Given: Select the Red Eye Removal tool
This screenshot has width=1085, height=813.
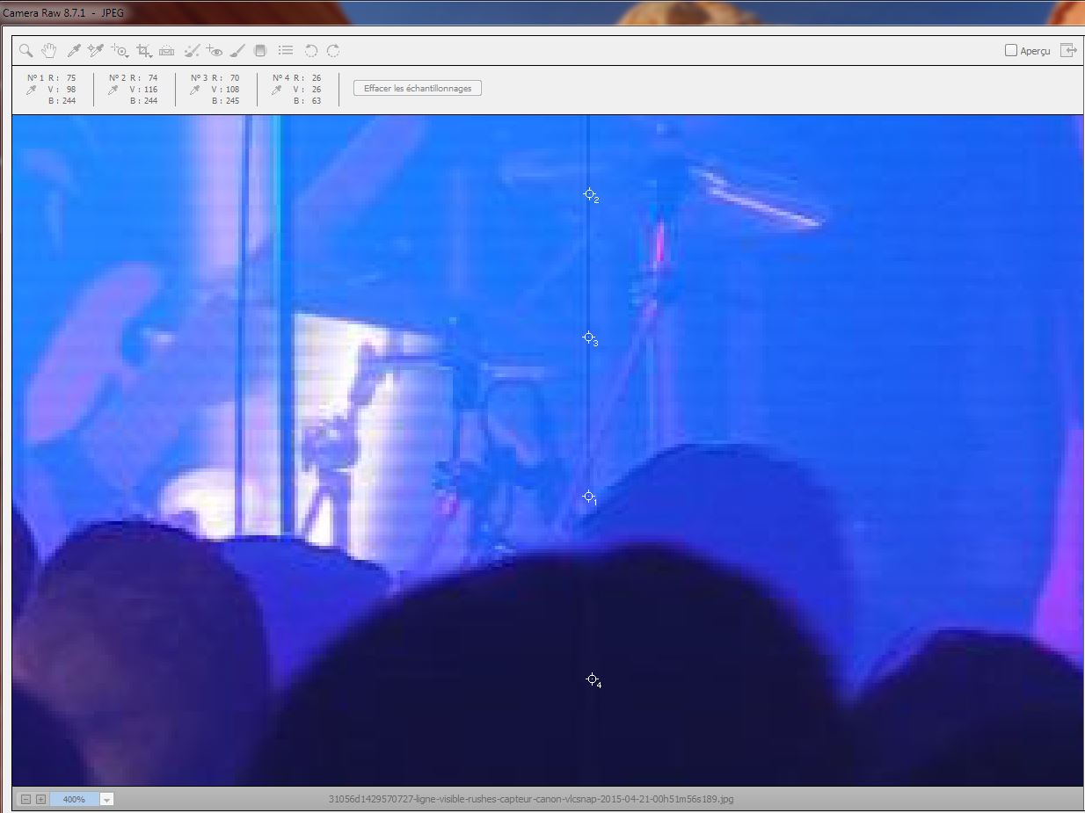Looking at the screenshot, I should (x=215, y=51).
